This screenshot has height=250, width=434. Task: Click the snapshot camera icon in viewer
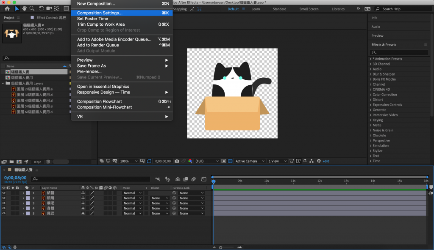click(x=177, y=161)
